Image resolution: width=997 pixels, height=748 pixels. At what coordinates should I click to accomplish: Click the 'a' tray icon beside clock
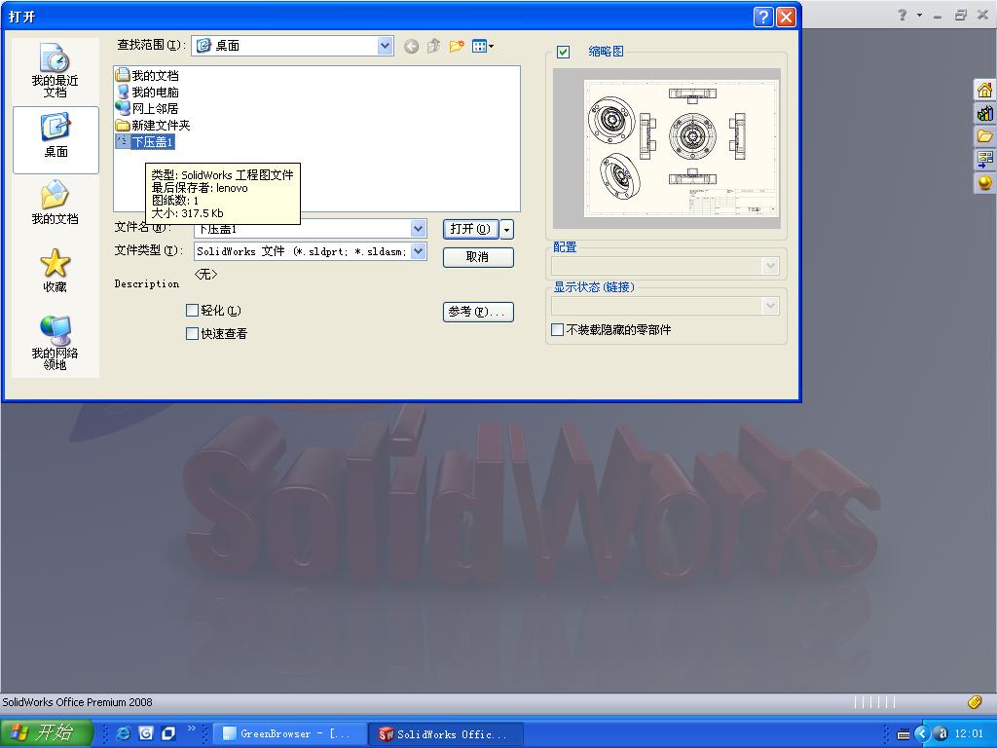pos(942,733)
